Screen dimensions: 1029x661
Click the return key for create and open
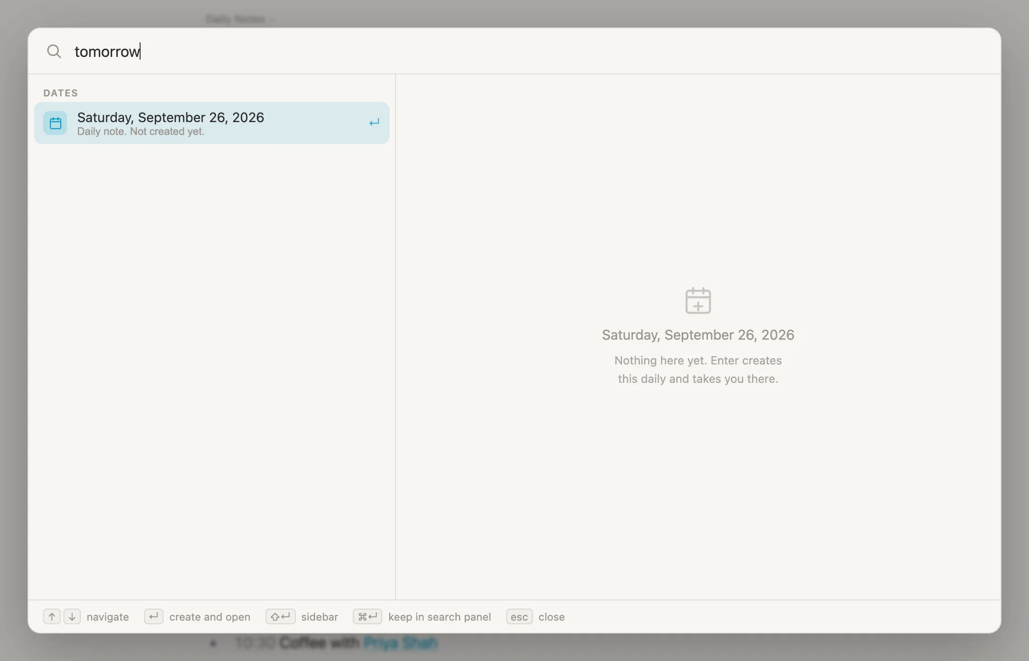[x=154, y=616]
